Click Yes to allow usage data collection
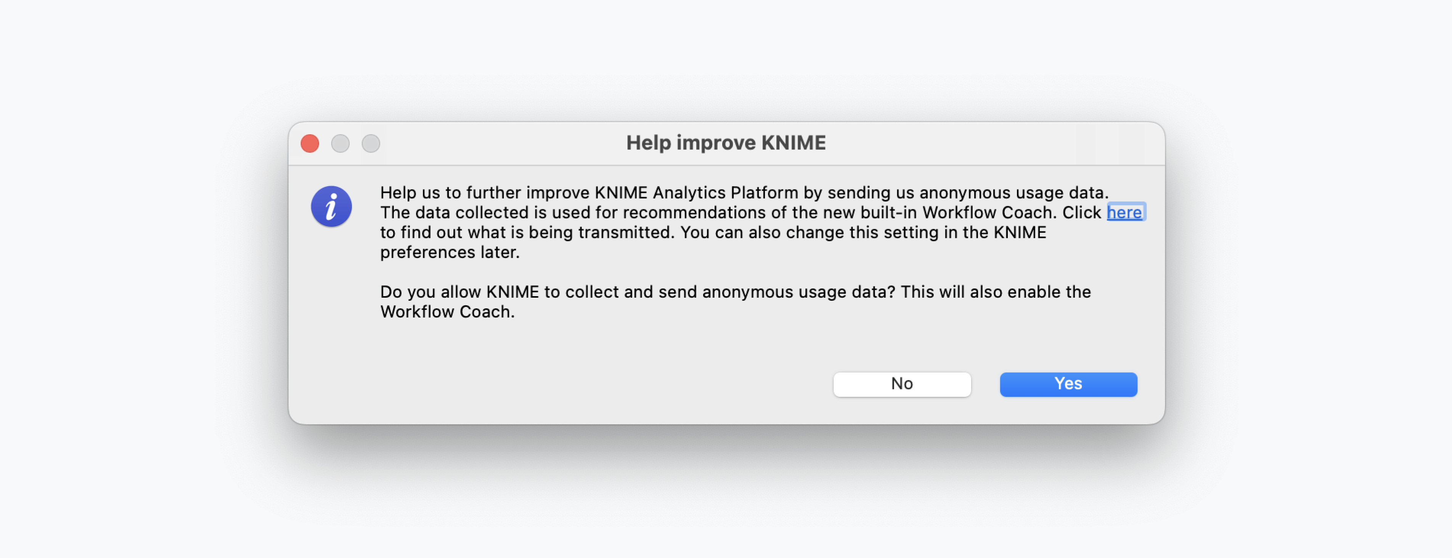 [1068, 384]
